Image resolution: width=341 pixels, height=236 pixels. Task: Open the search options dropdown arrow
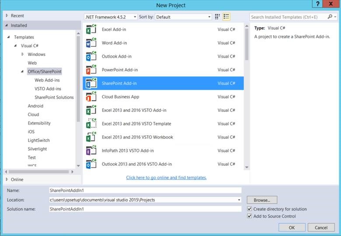pos(335,17)
